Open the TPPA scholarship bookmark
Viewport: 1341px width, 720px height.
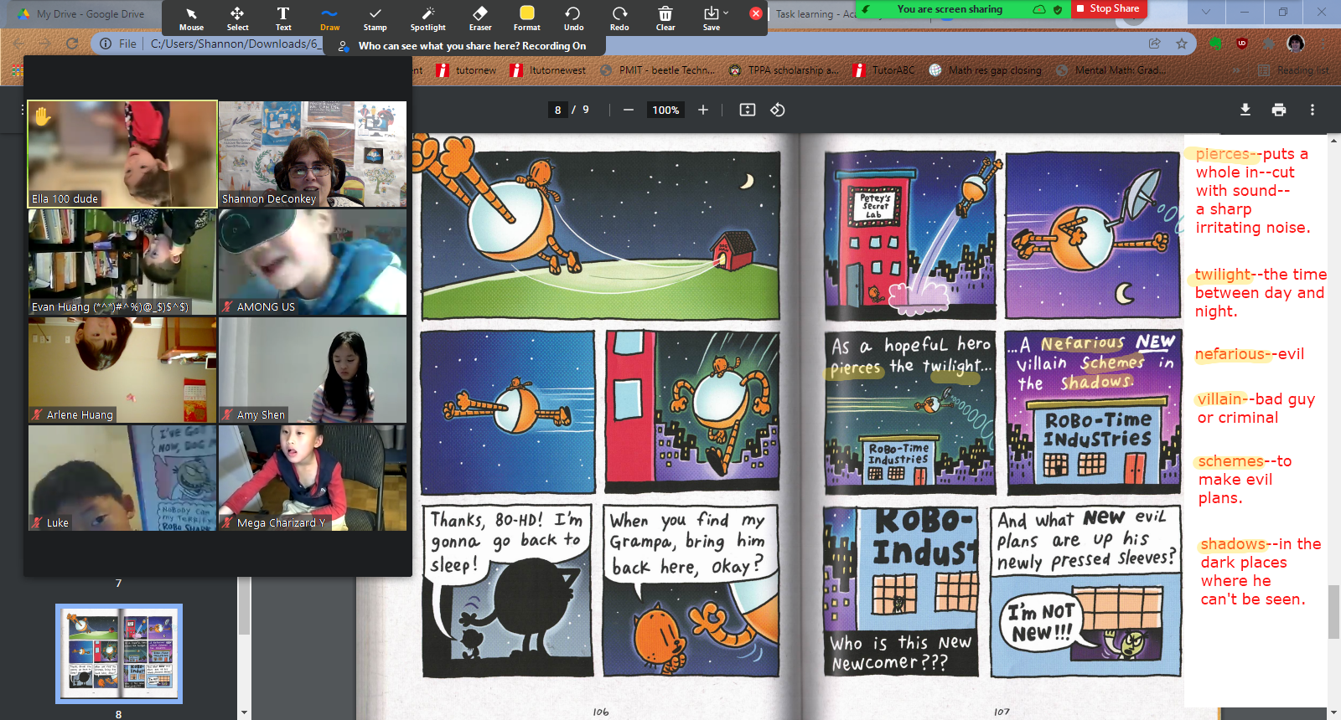[784, 70]
